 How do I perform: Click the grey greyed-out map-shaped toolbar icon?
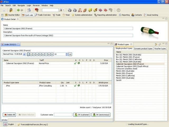point(111,10)
